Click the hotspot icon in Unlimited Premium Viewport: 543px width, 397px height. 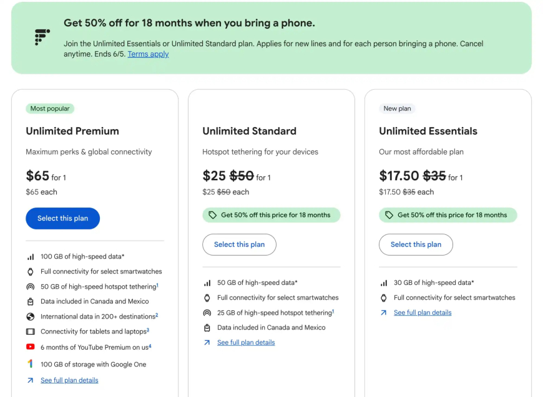[x=31, y=287]
